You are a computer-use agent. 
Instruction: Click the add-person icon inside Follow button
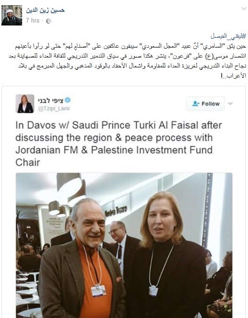point(196,104)
